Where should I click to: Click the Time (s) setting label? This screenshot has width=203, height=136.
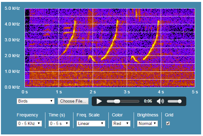click(57, 115)
